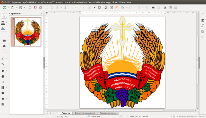Open sidebar Gallery icon
The width and height of the screenshot is (206, 118).
(203, 31)
